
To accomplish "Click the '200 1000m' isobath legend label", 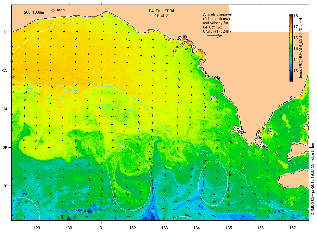I will (34, 12).
